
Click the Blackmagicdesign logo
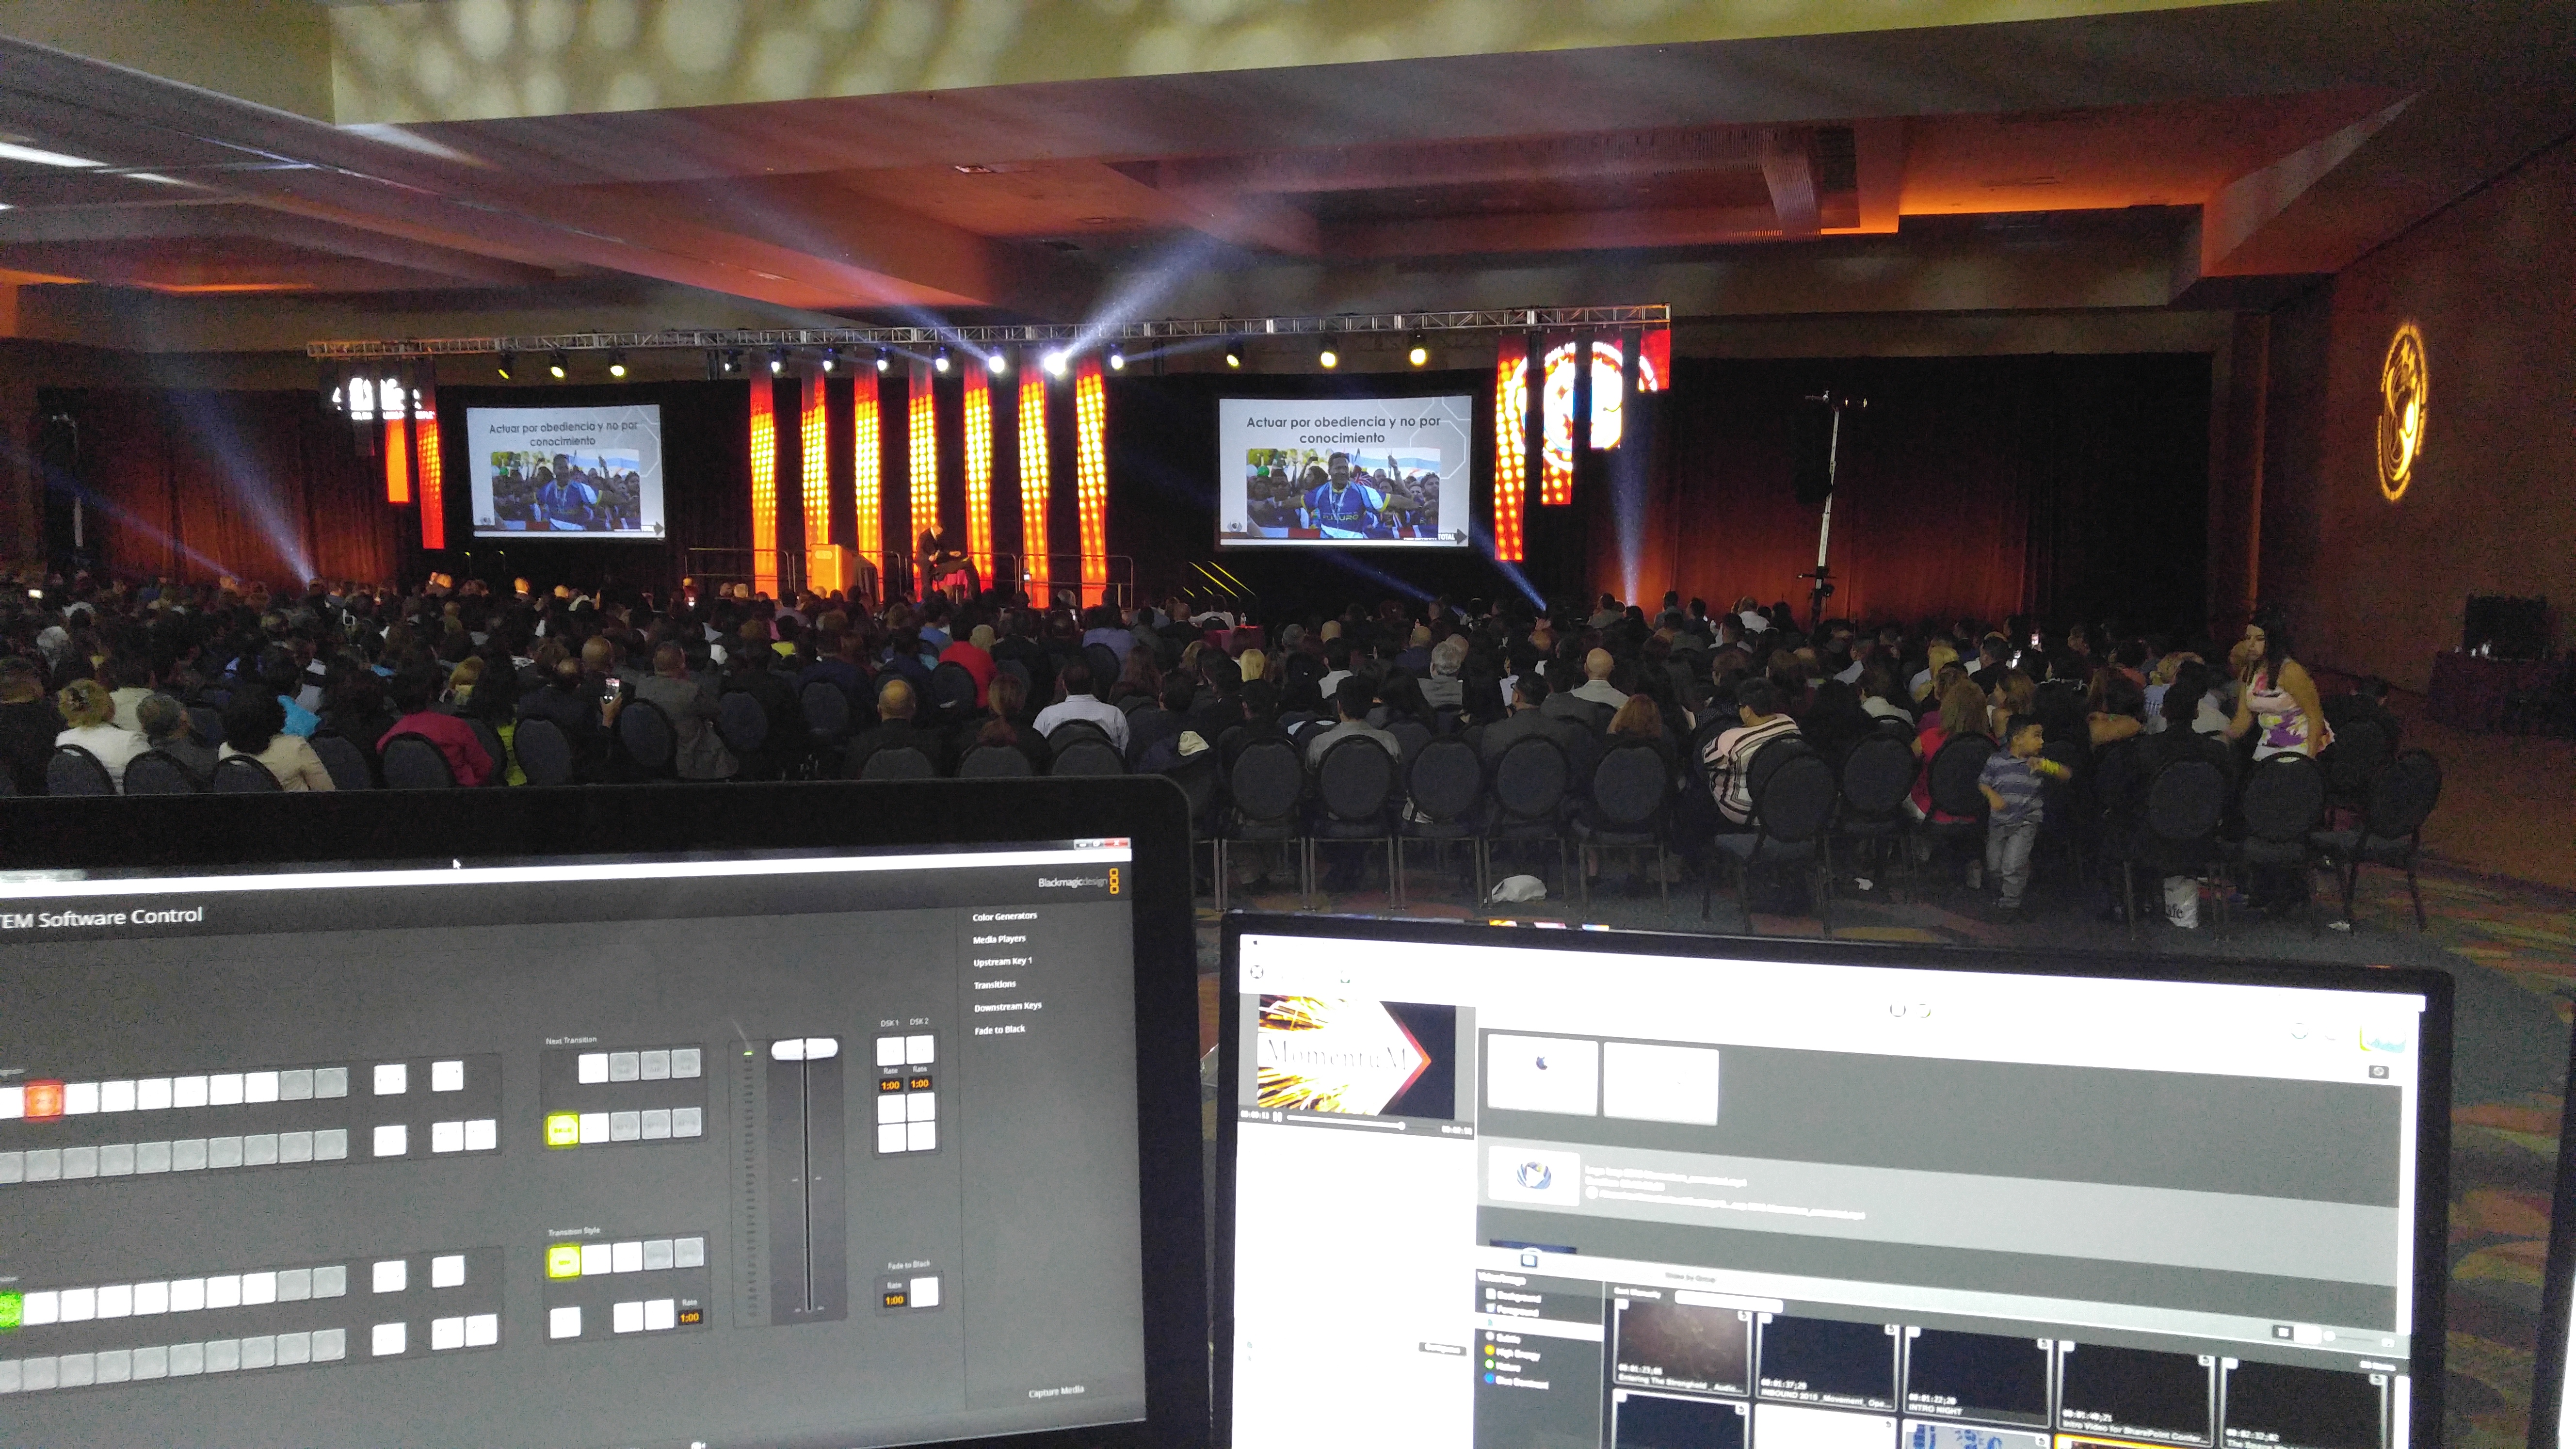tap(1078, 882)
